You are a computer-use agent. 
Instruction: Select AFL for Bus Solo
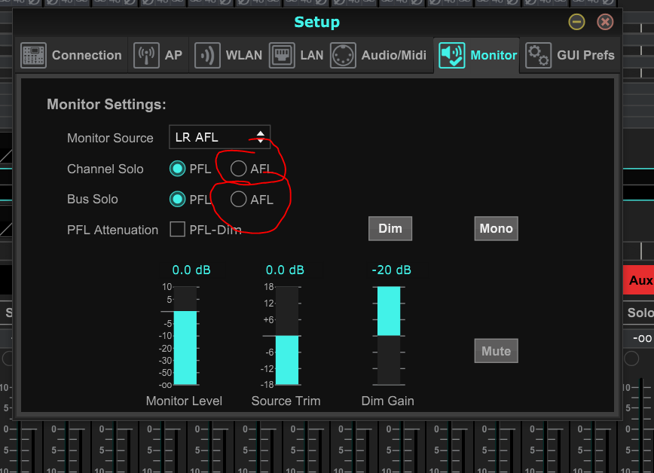pyautogui.click(x=238, y=200)
